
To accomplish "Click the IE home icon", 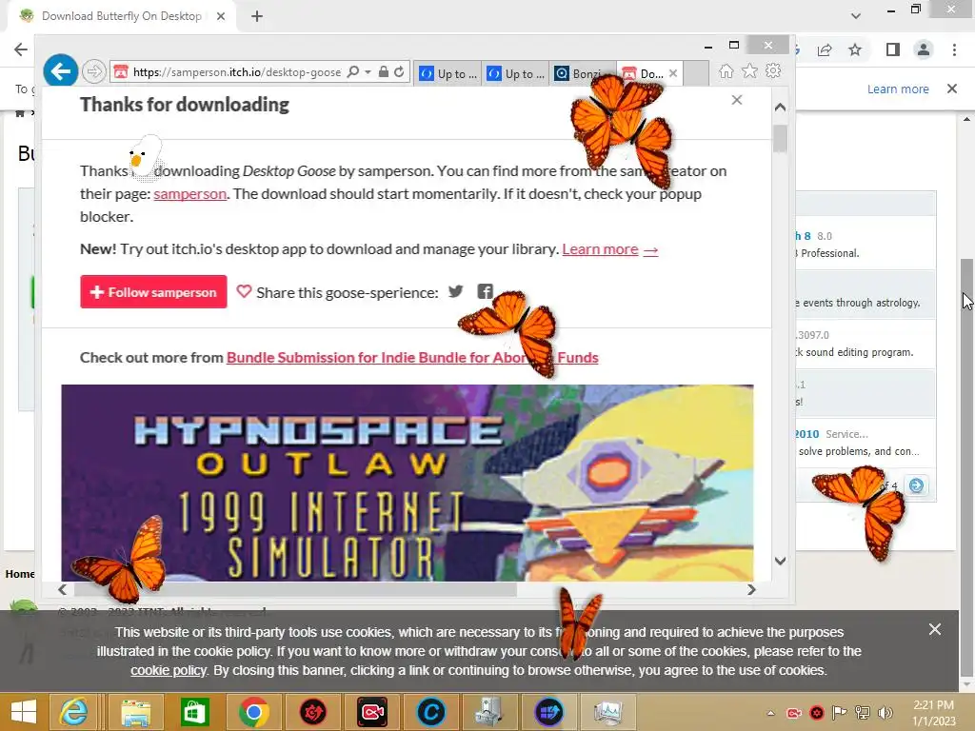I will pyautogui.click(x=726, y=71).
